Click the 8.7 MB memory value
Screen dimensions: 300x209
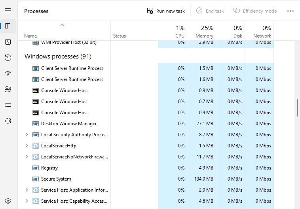(206, 135)
